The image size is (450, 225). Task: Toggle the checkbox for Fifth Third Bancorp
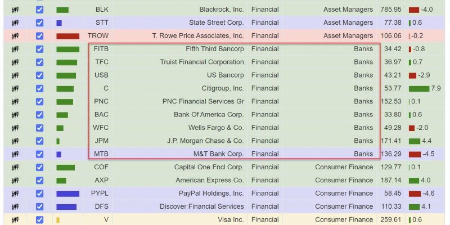click(39, 49)
